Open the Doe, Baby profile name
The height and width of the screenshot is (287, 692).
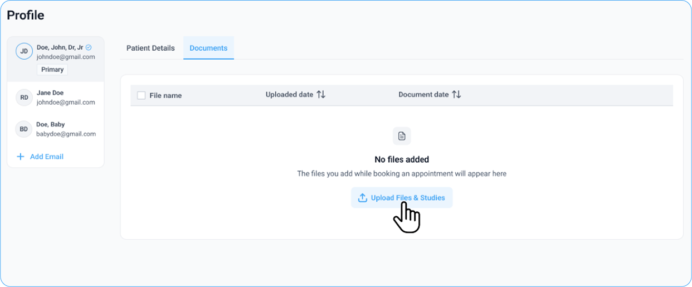click(51, 125)
